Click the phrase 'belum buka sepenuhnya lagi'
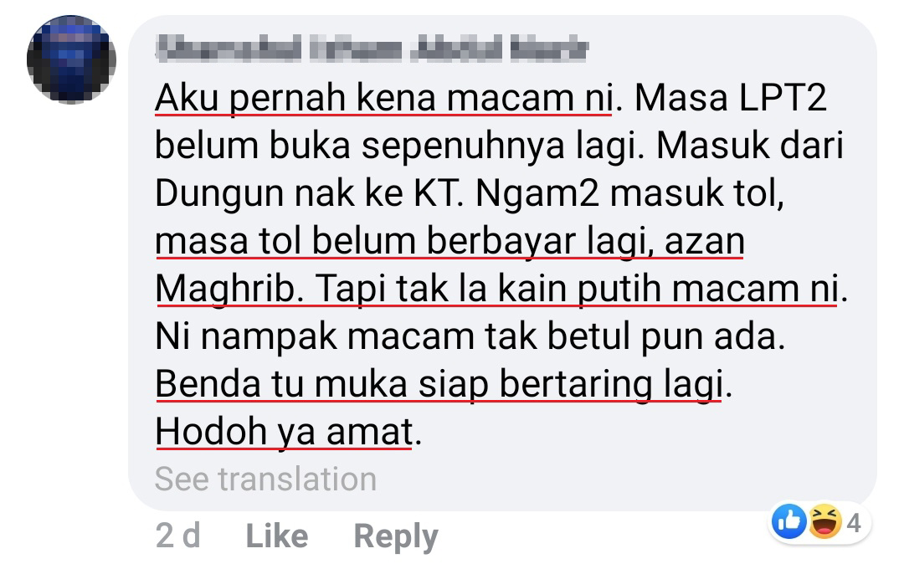This screenshot has width=904, height=564. coord(399,146)
